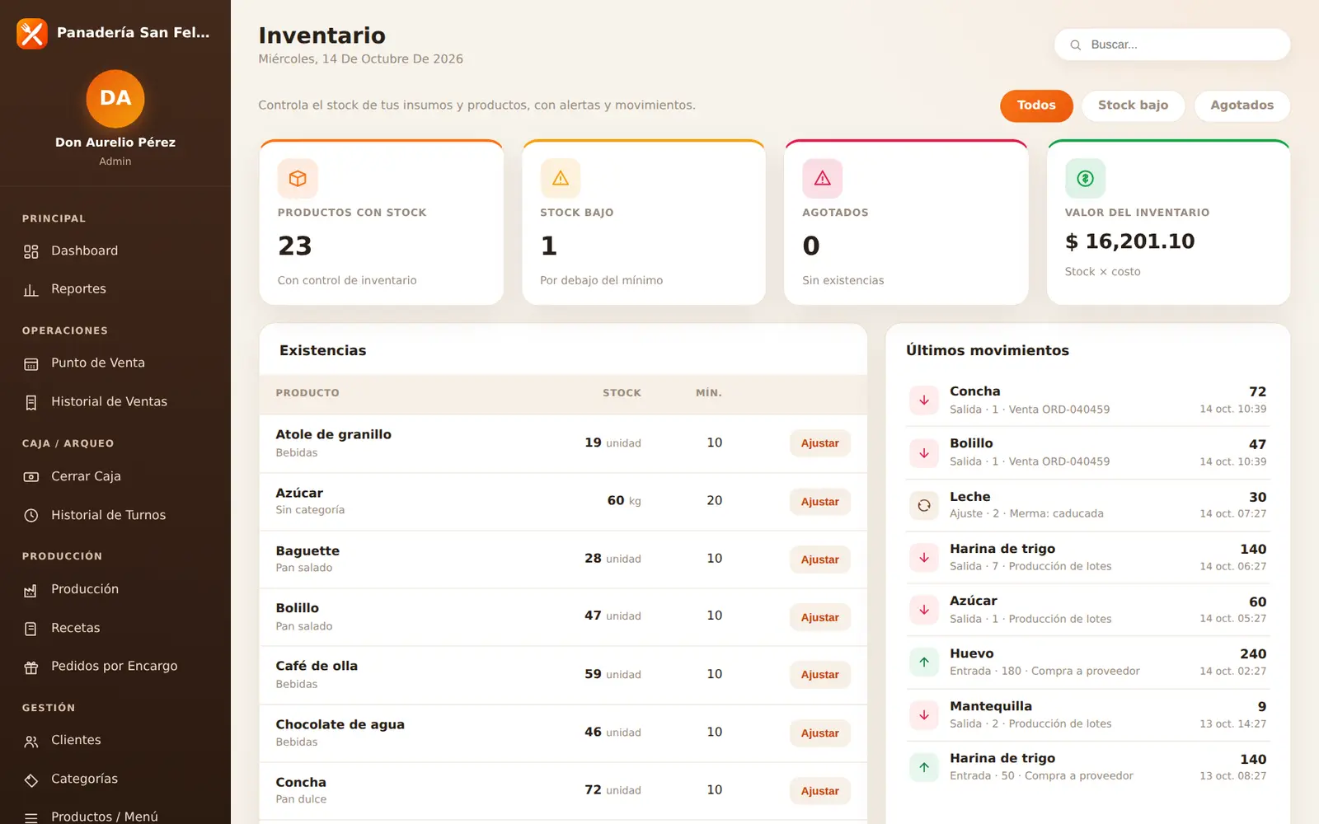The height and width of the screenshot is (824, 1319).
Task: Open Clientes from the sidebar
Action: point(115,741)
